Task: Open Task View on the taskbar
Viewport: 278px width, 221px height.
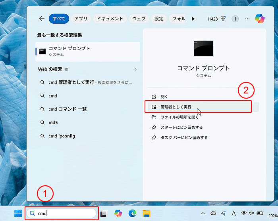Action: click(x=104, y=213)
